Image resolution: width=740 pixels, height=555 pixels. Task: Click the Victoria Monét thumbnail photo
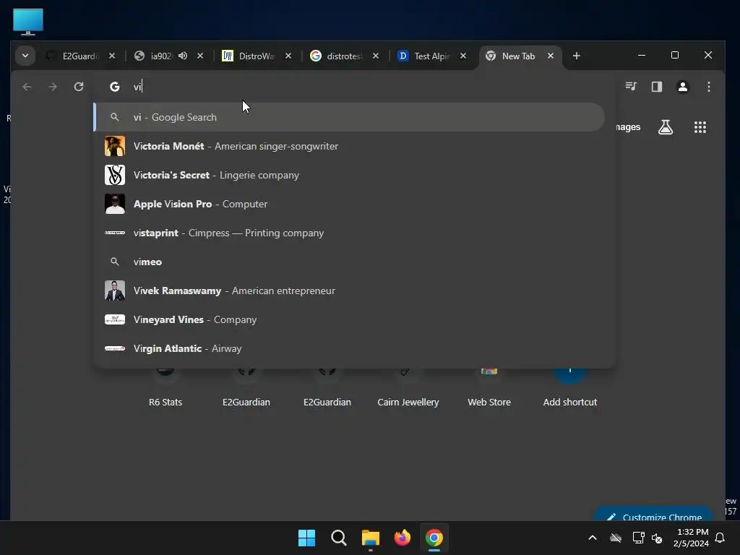(115, 146)
